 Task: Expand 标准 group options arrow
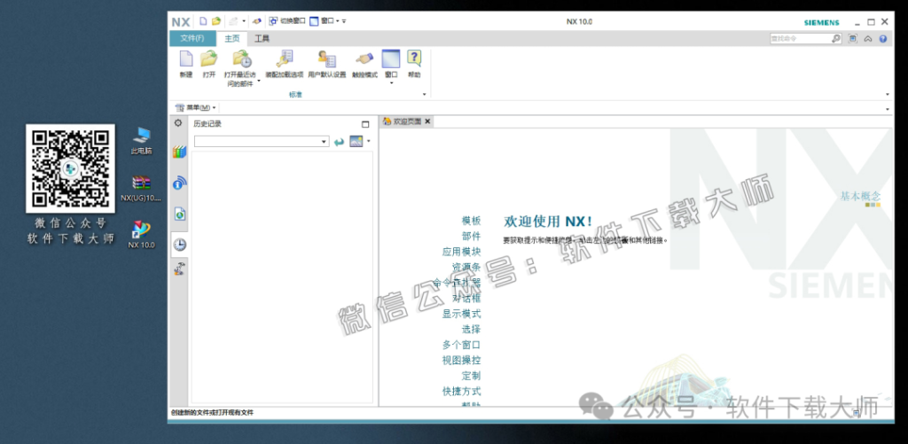(425, 94)
